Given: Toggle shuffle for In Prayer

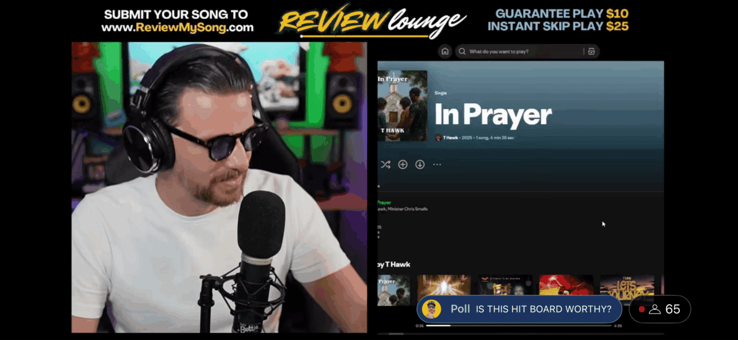Looking at the screenshot, I should pyautogui.click(x=386, y=165).
